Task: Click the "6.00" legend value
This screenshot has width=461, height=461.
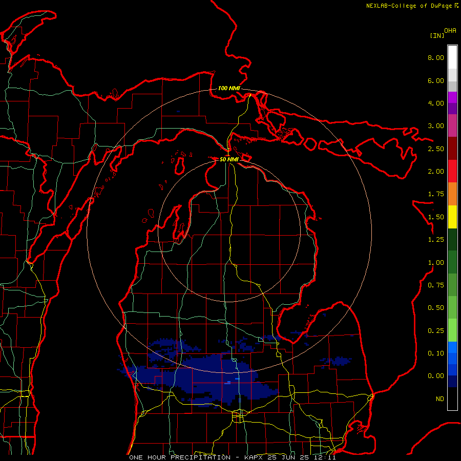Action: (436, 80)
